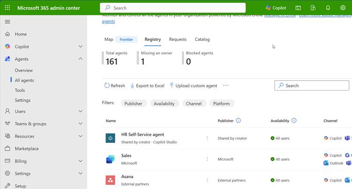Image resolution: width=352 pixels, height=189 pixels.
Task: Open the Platform filter dropdown
Action: [x=221, y=104]
